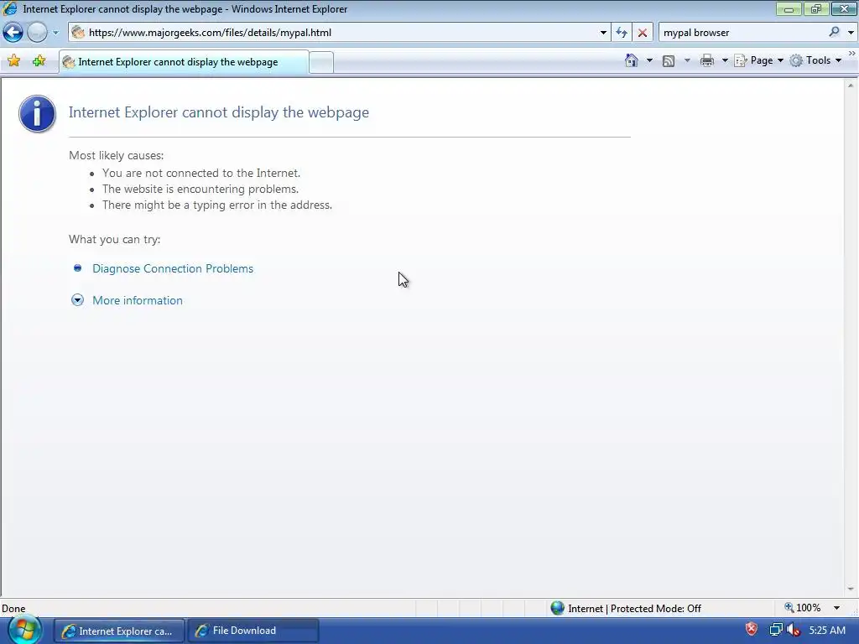The image size is (859, 644).
Task: Click the IE logo in title bar
Action: pyautogui.click(x=10, y=8)
